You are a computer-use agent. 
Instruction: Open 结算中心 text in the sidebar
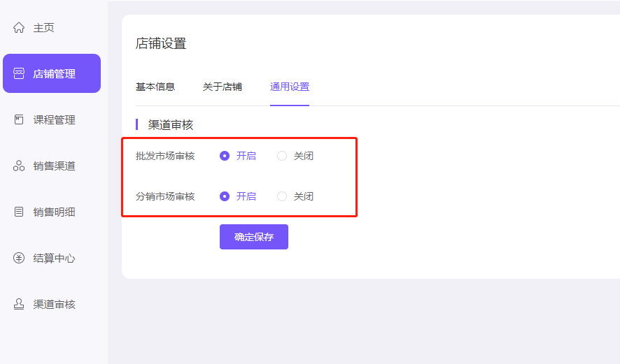click(x=55, y=259)
